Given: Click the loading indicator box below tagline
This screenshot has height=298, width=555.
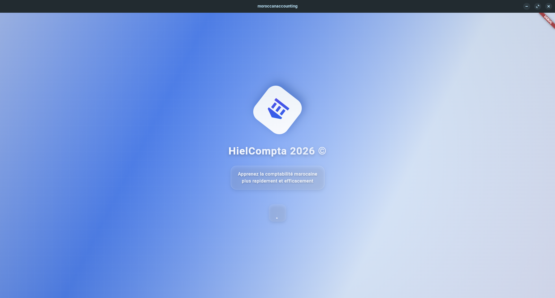Looking at the screenshot, I should 277,213.
